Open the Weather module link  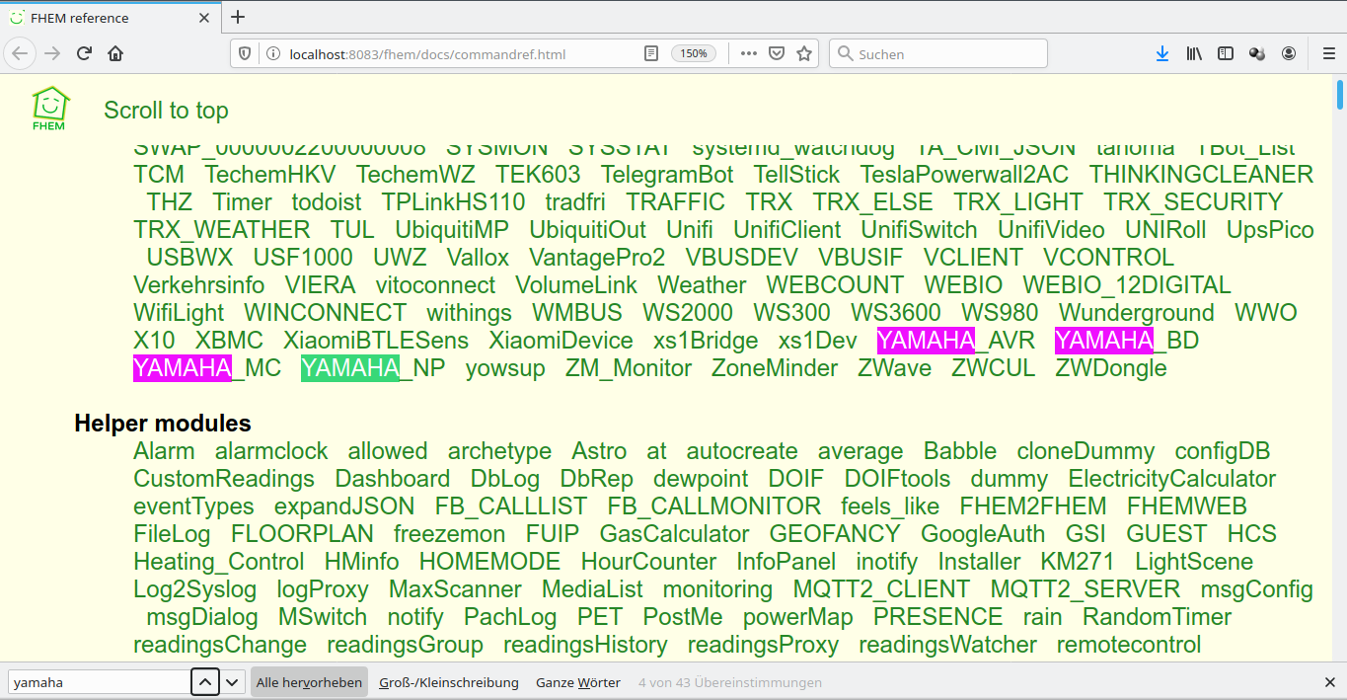point(702,285)
